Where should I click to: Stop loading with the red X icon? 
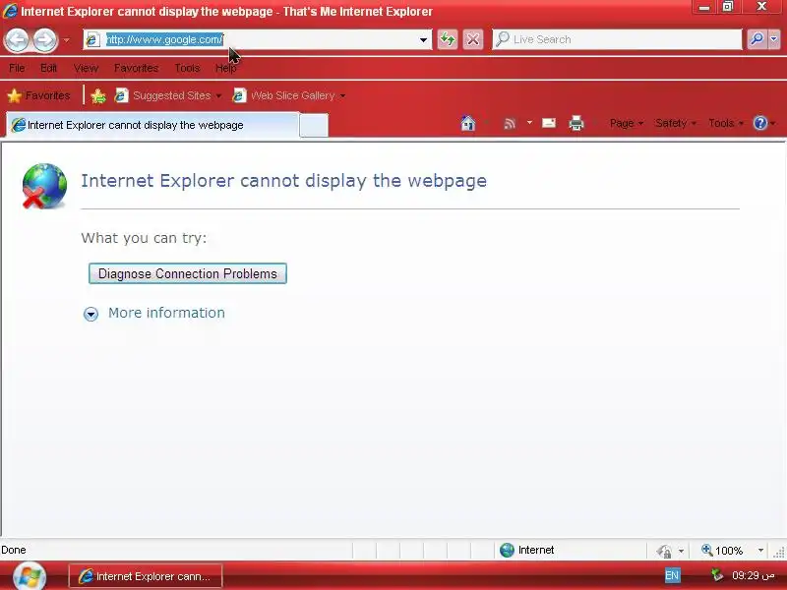[x=473, y=39]
